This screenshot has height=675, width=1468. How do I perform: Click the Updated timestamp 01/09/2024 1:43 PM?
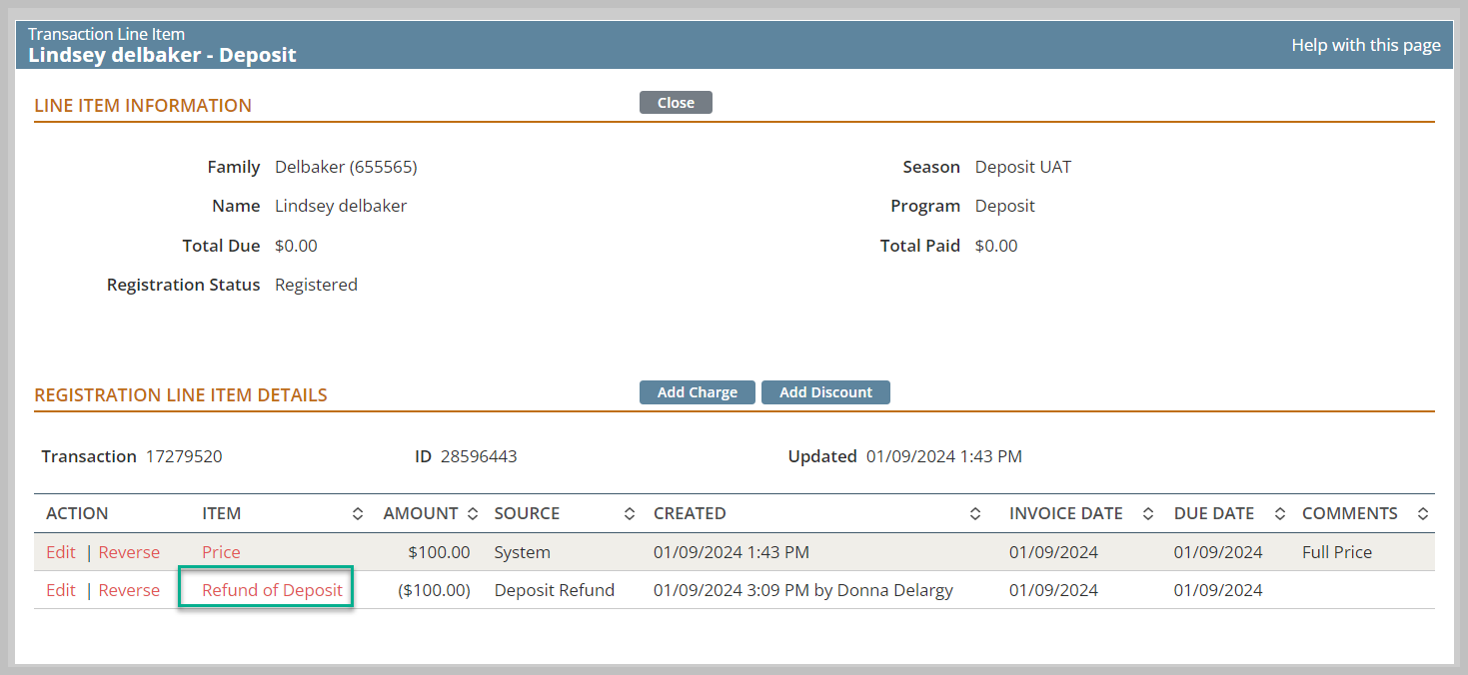tap(944, 456)
